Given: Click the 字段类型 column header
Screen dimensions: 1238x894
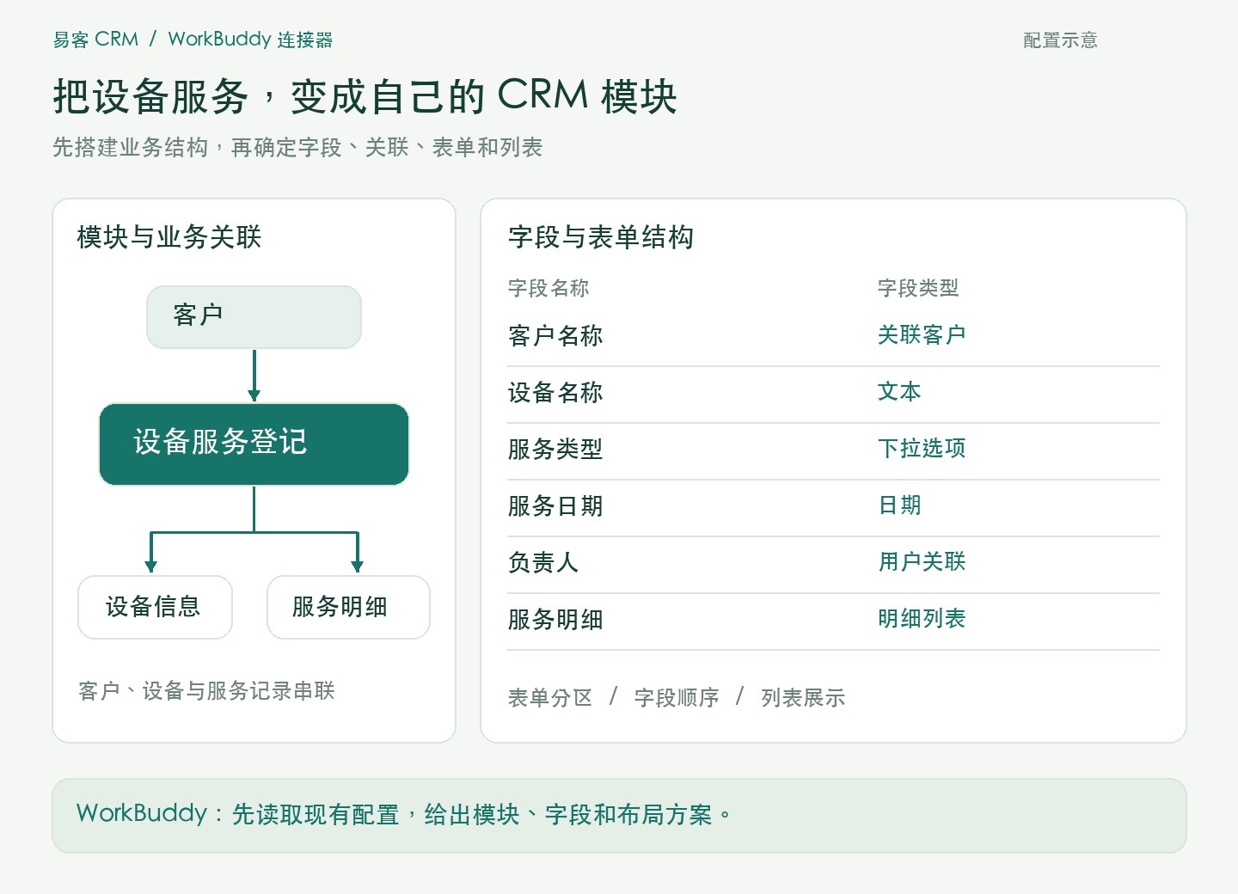Looking at the screenshot, I should 918,288.
